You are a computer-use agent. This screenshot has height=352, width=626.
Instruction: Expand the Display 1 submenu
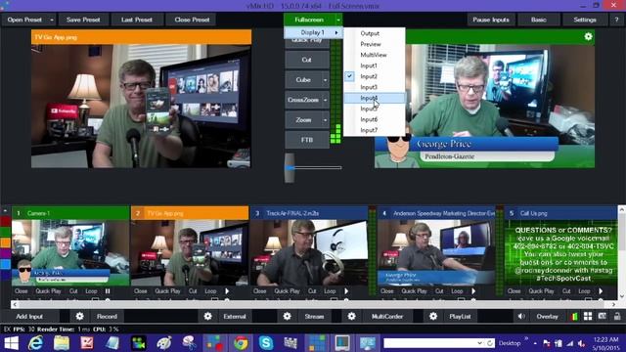click(x=313, y=32)
